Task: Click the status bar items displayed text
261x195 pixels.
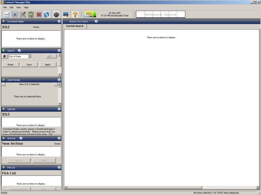Action: [216, 193]
